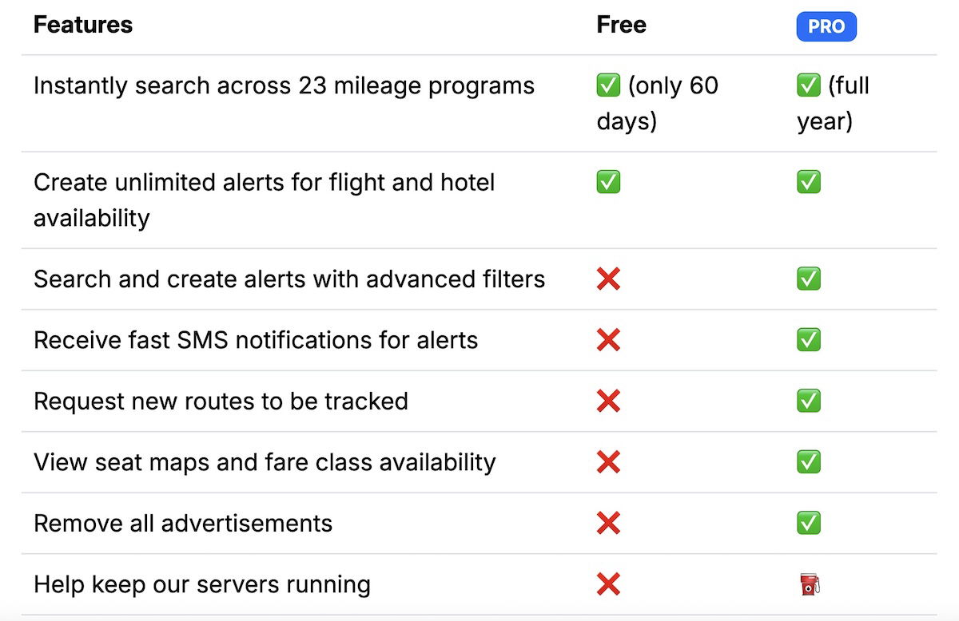Viewport: 959px width, 621px height.
Task: Click the fuel pump icon in PRO column
Action: click(x=810, y=585)
